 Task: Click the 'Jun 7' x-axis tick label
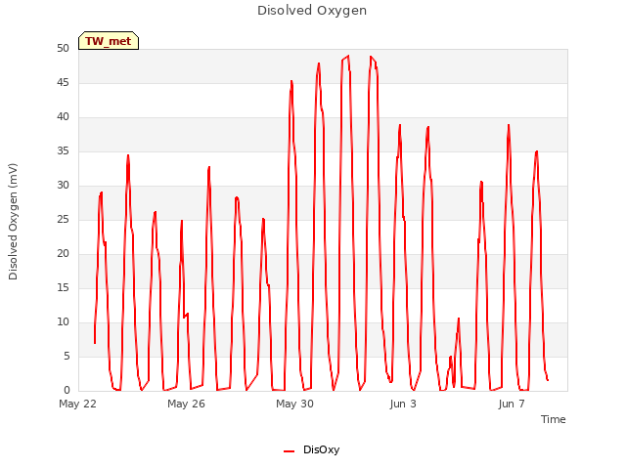tap(512, 404)
